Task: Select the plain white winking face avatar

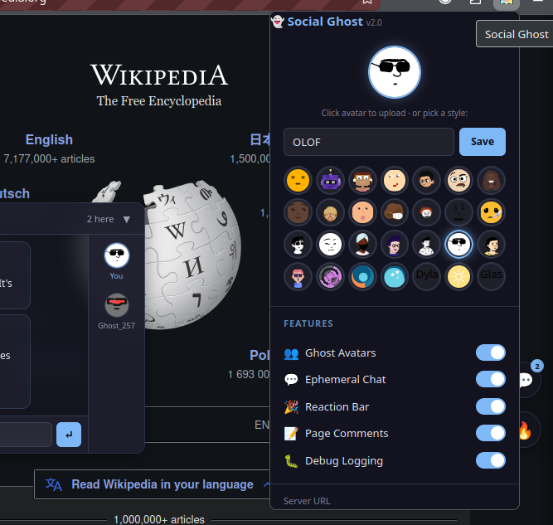Action: pos(330,244)
